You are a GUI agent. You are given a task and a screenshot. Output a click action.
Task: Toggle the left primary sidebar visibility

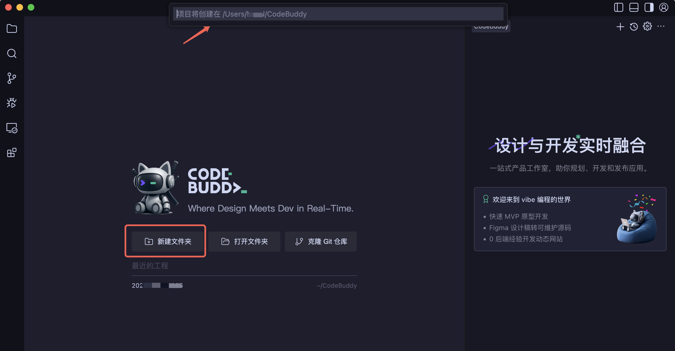point(618,7)
